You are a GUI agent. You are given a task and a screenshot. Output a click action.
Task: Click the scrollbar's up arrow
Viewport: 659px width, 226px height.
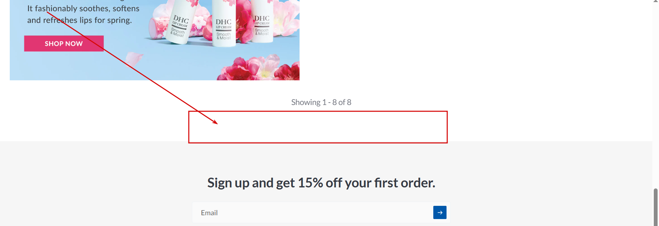(x=656, y=2)
